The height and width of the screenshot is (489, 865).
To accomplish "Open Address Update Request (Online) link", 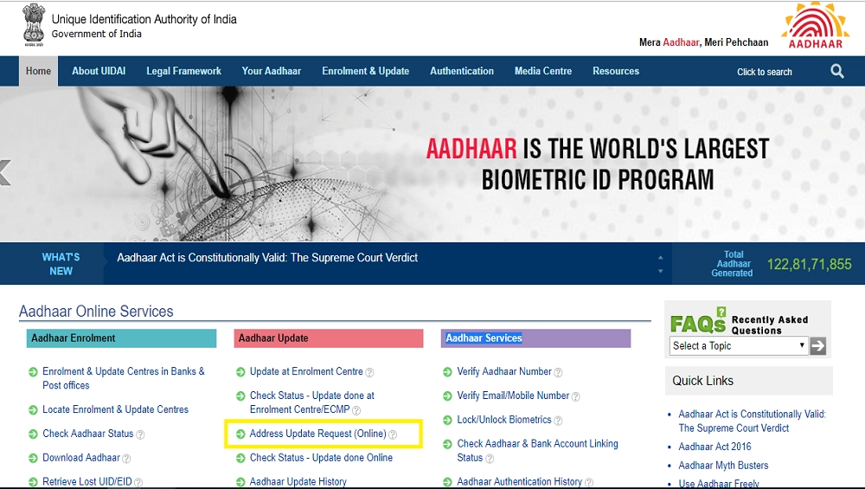I will [317, 434].
